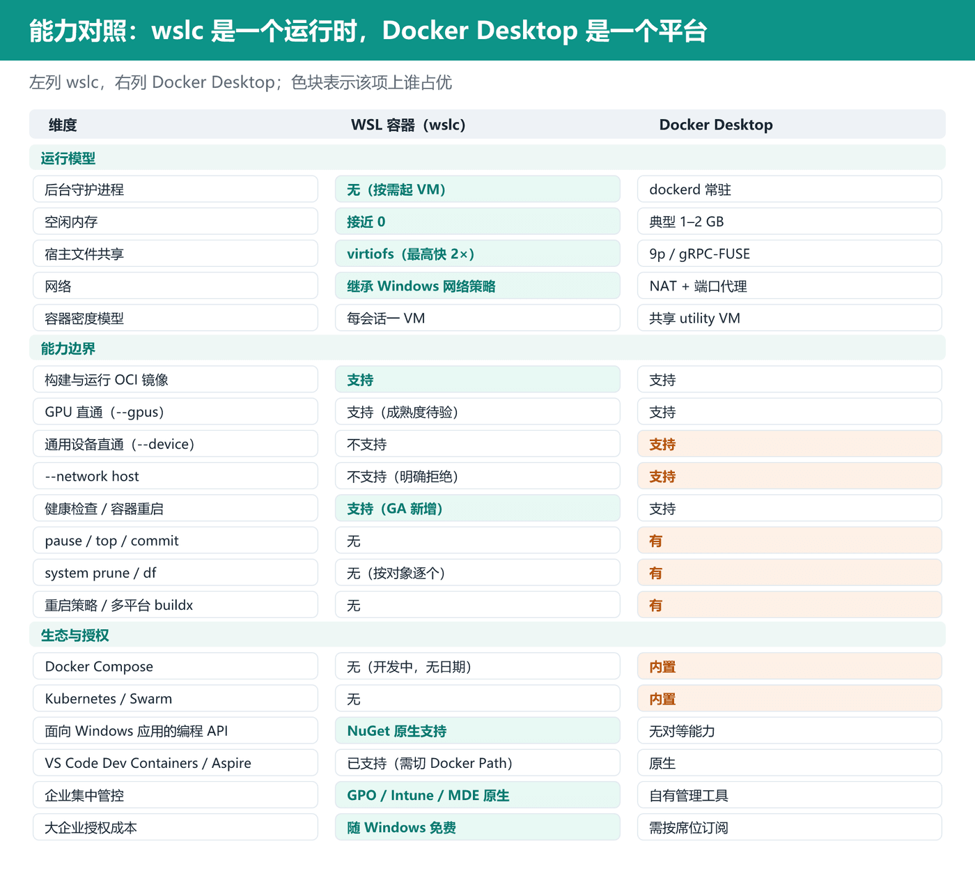Click the '自有管理工具' cell
975x885 pixels.
pyautogui.click(x=790, y=794)
